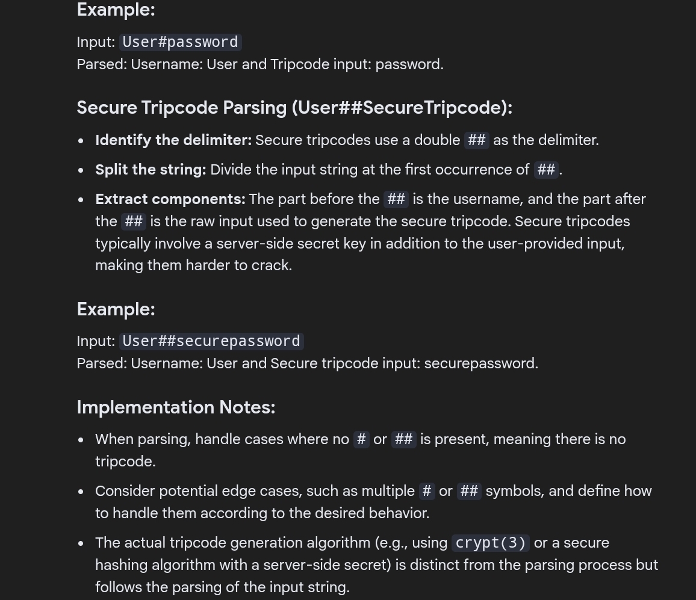Click single # code after "such as multiple"
Screen dimensions: 696x600
coord(427,491)
